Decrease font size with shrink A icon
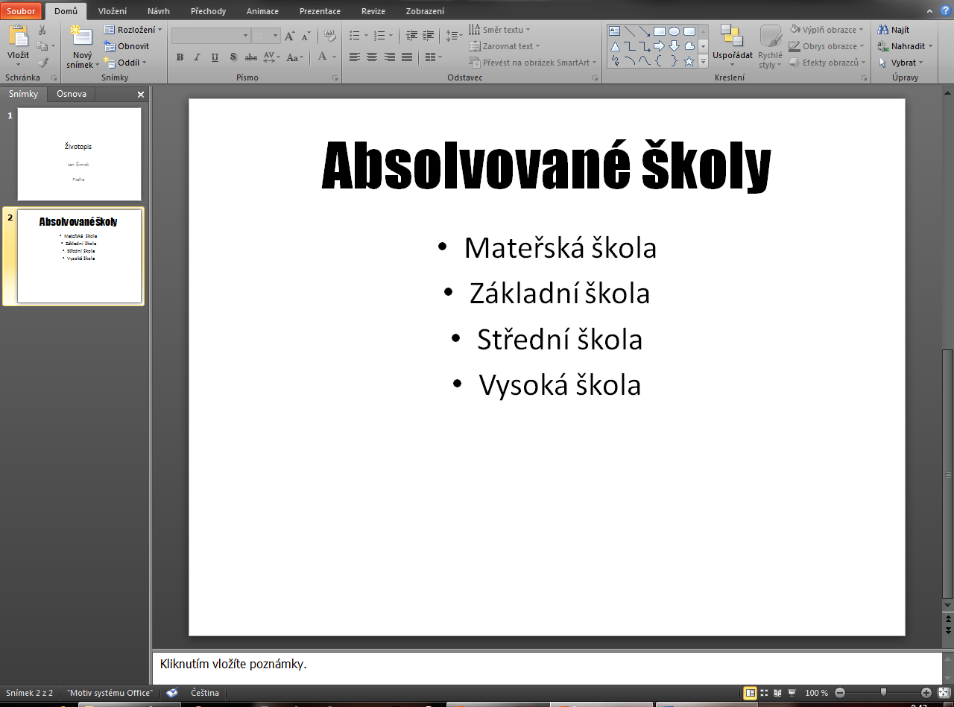This screenshot has height=707, width=954. click(306, 36)
